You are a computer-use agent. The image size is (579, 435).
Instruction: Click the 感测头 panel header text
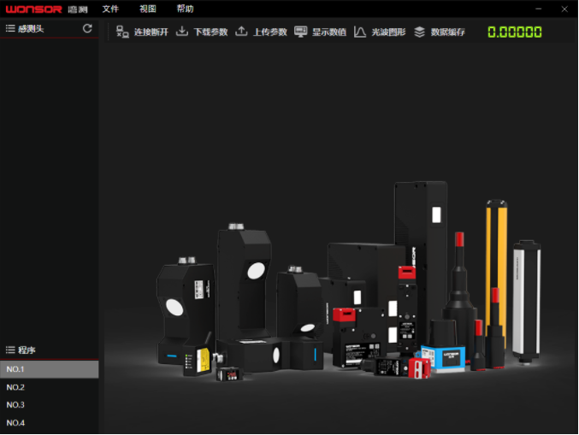pos(31,28)
